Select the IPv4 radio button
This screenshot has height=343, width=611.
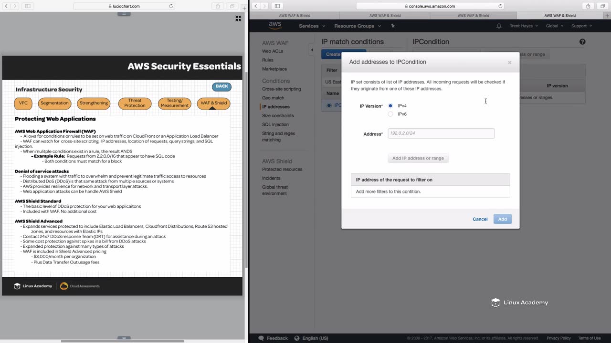390,106
